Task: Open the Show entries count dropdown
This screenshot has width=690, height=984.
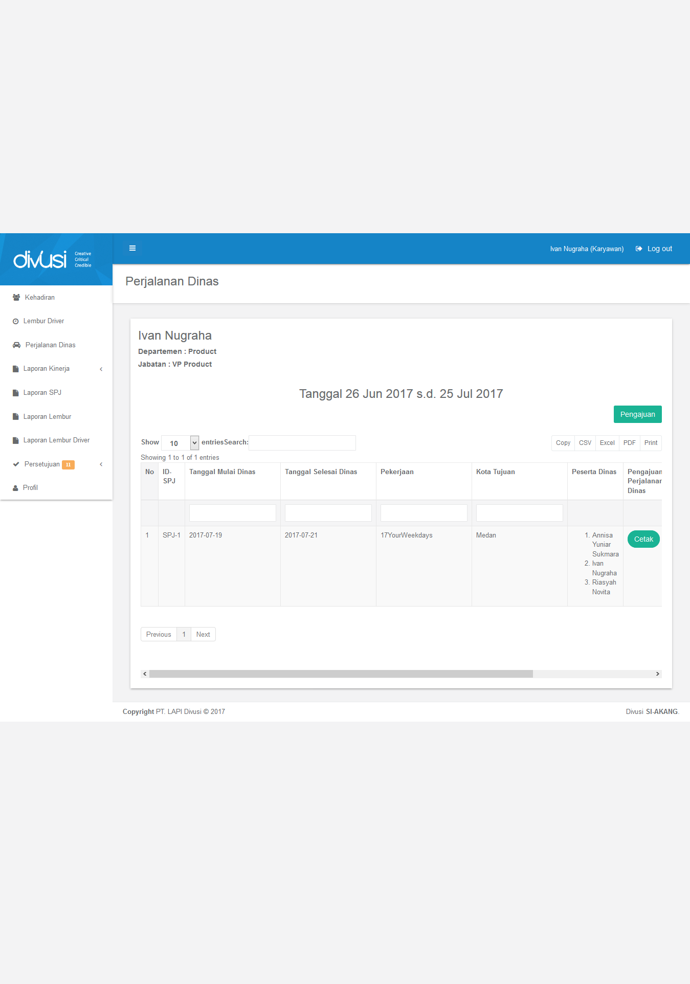Action: click(180, 443)
